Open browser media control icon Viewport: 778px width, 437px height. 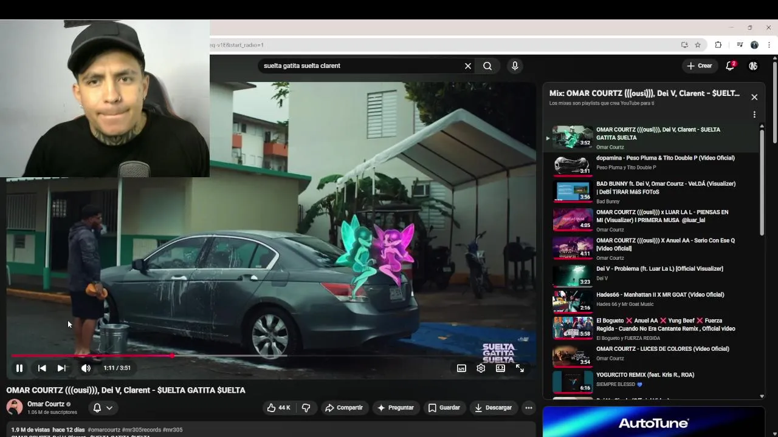pyautogui.click(x=740, y=45)
